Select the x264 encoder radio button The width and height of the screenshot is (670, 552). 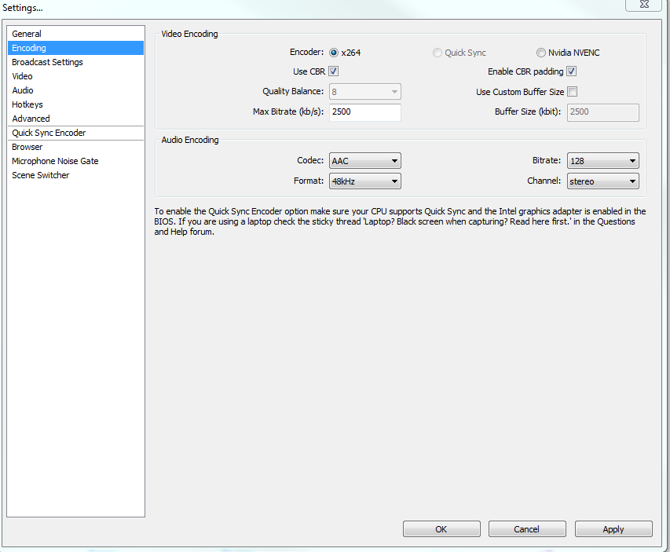pyautogui.click(x=334, y=53)
